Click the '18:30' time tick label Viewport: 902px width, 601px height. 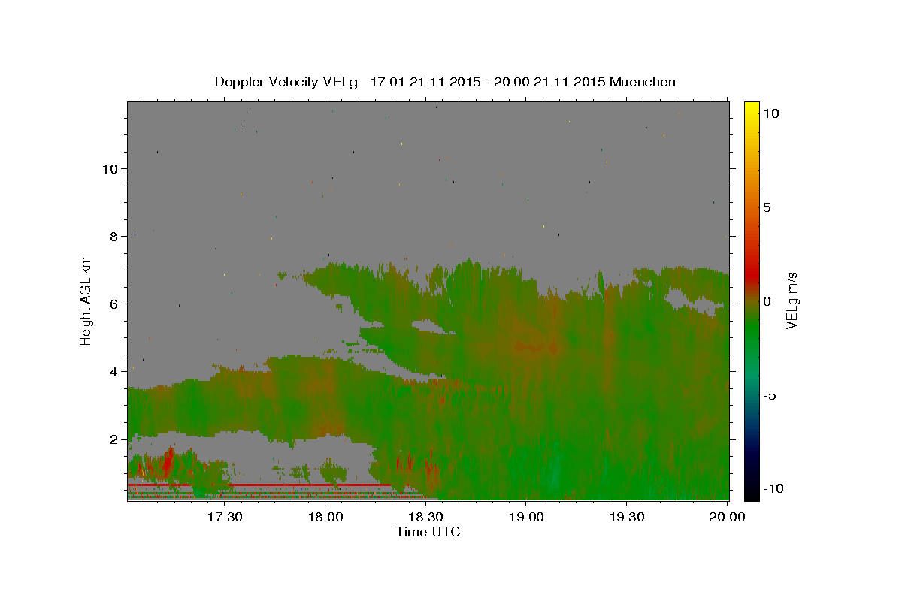coord(426,517)
